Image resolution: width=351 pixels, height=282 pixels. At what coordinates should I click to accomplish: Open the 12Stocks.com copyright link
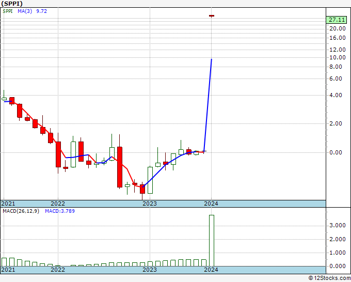pos(329,278)
